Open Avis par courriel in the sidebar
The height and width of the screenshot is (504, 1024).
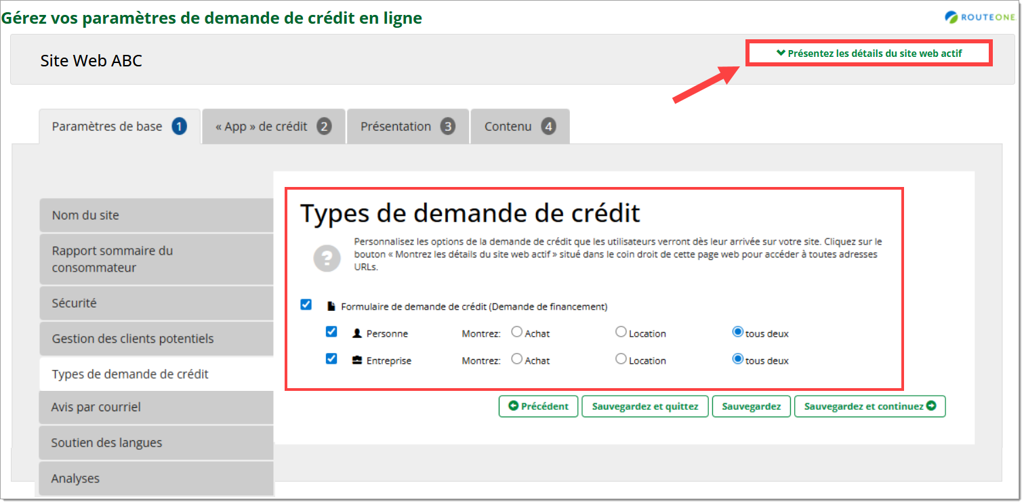[156, 407]
